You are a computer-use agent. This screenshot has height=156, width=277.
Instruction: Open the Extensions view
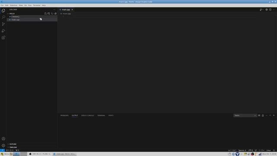[x=3, y=38]
